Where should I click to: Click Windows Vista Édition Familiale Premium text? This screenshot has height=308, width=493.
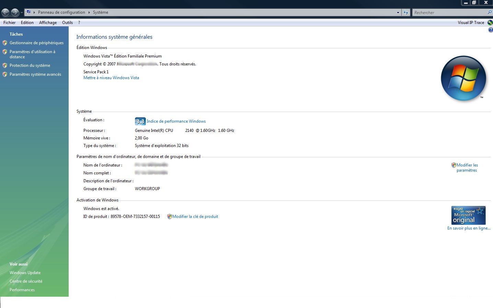[123, 56]
